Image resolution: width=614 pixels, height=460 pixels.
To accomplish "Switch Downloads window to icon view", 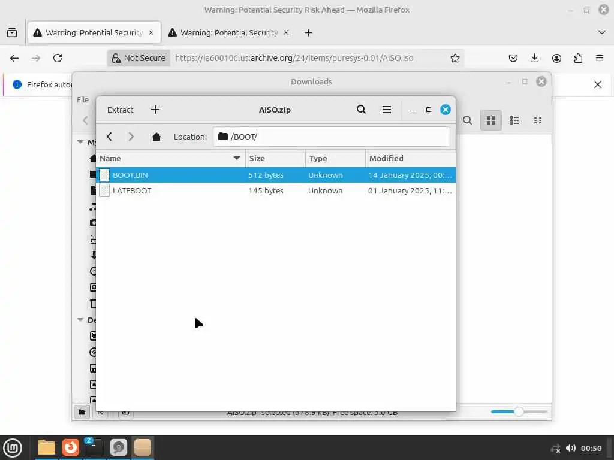I will point(491,120).
